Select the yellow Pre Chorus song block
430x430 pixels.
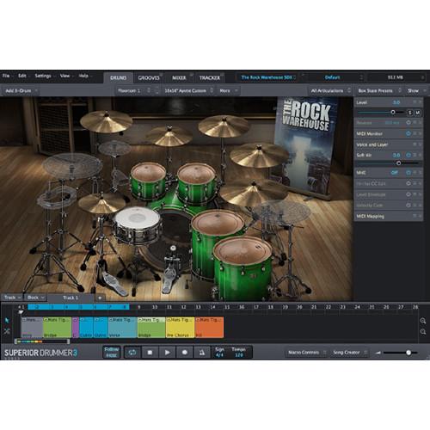pos(181,327)
